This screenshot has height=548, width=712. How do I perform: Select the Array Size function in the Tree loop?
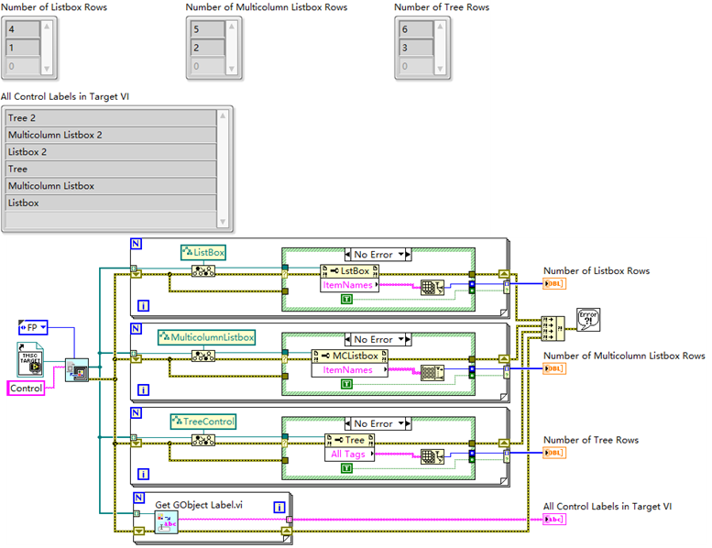point(431,455)
